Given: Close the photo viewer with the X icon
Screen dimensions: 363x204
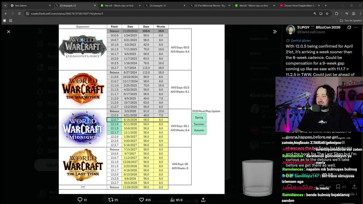Looking at the screenshot, I should [x=9, y=32].
